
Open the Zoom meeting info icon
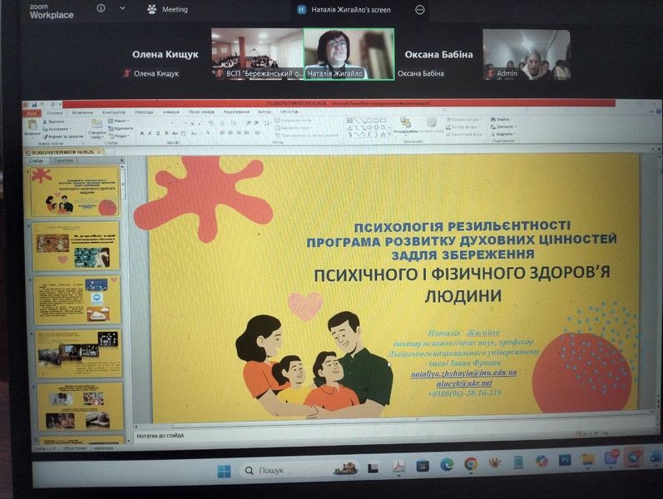(x=101, y=8)
